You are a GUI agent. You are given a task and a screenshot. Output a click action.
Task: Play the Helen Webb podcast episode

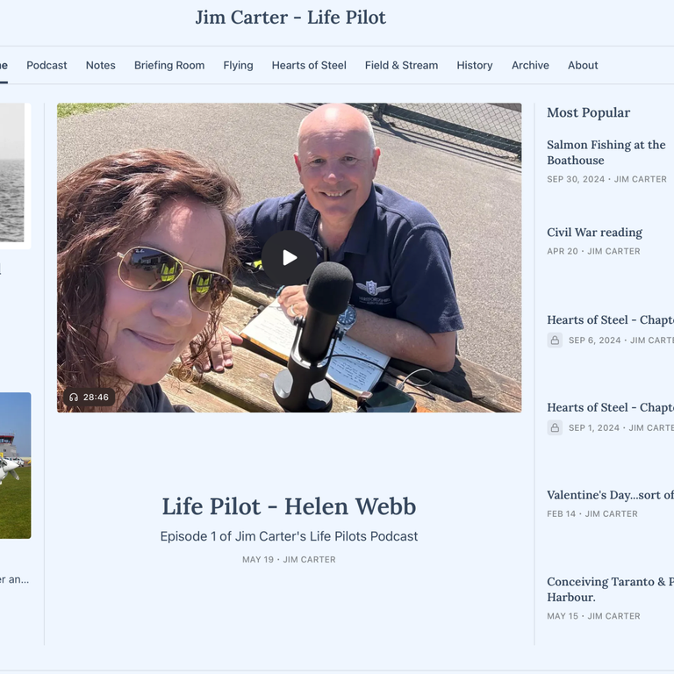tap(289, 258)
